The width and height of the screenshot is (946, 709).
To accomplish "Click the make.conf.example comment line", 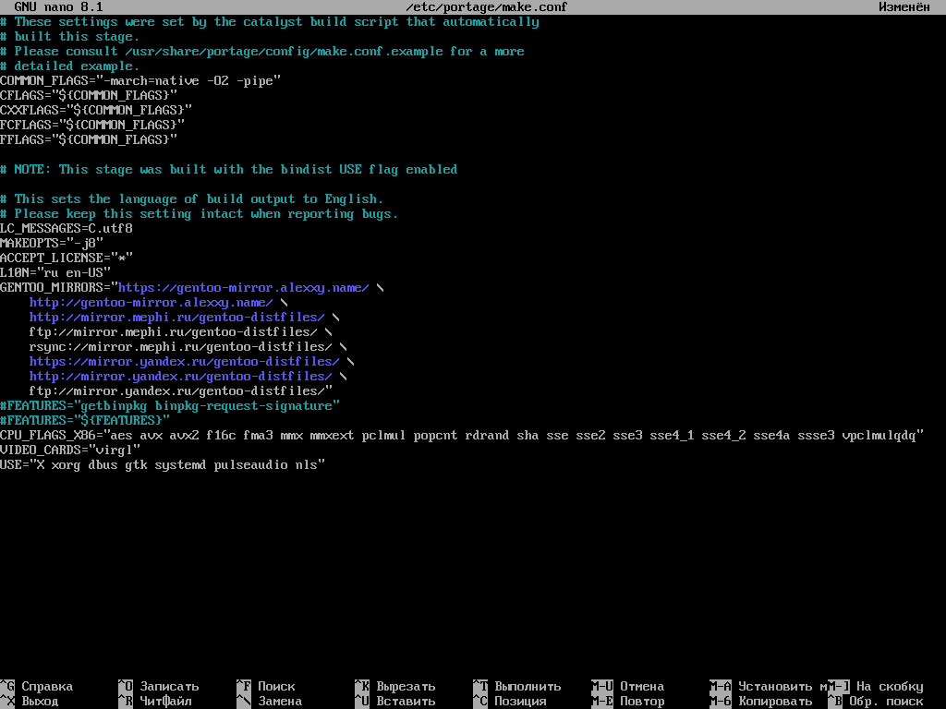I will tap(262, 52).
